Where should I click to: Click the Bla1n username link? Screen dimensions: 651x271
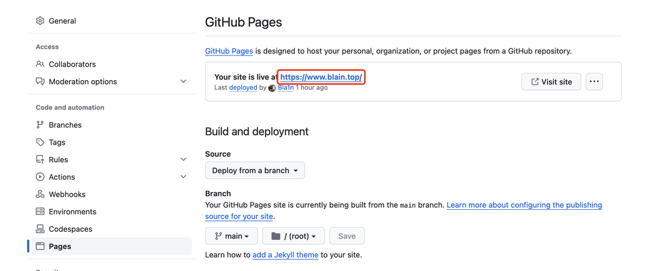[286, 88]
